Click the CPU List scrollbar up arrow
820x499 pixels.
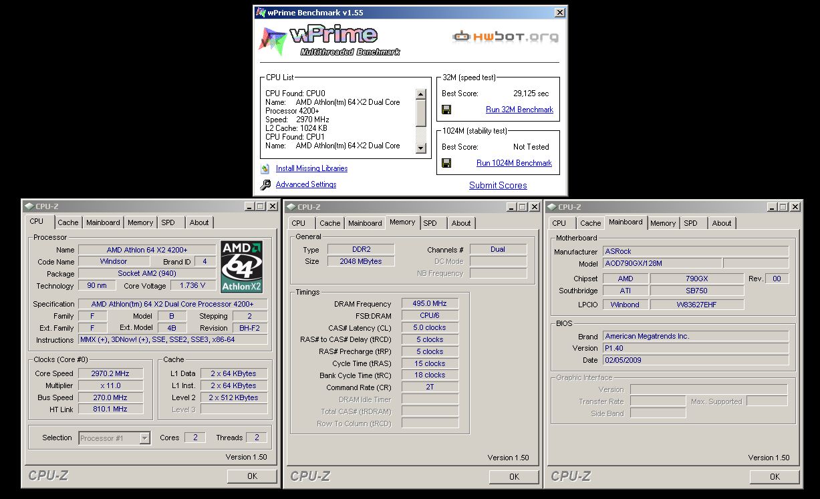click(420, 94)
